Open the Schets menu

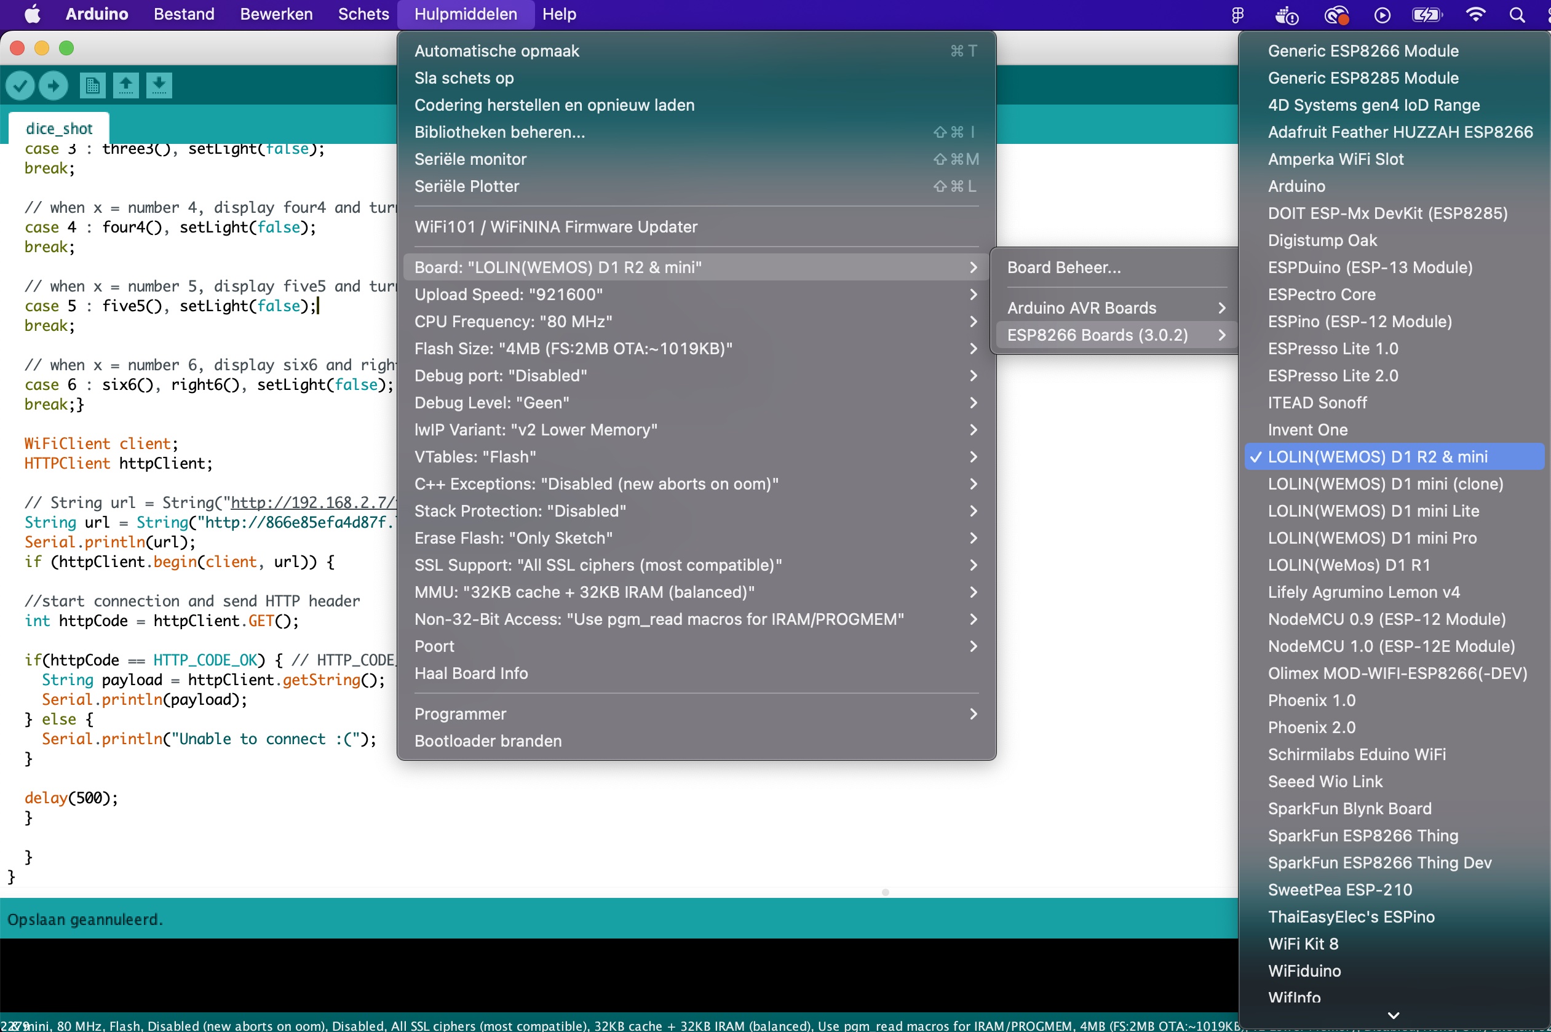click(x=363, y=14)
